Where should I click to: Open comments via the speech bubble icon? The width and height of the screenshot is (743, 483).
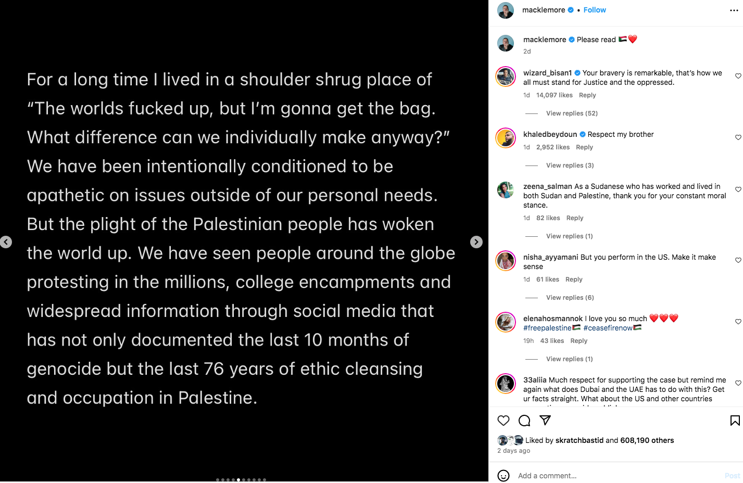click(524, 421)
